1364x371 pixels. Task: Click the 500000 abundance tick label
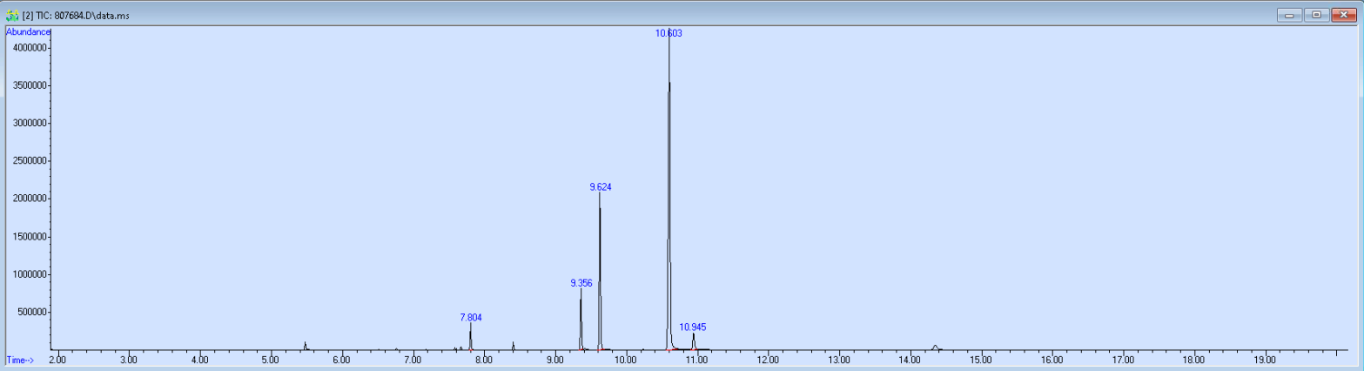[31, 313]
